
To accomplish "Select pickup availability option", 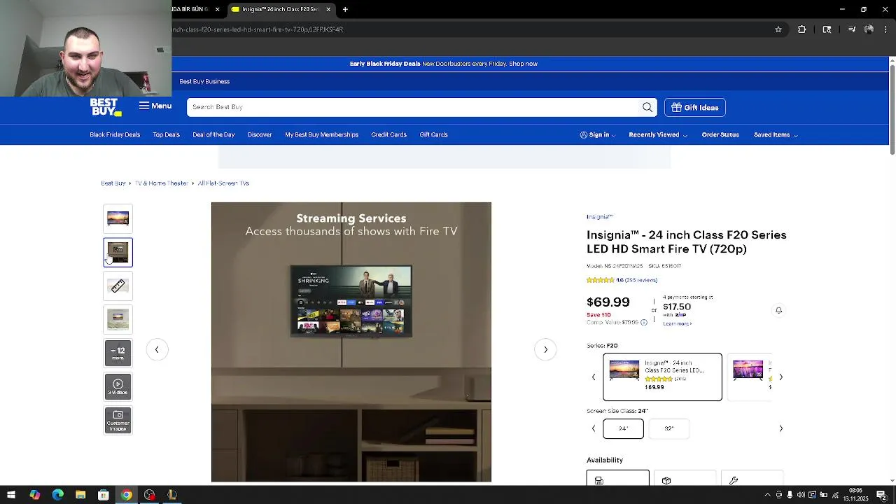I will (617, 478).
